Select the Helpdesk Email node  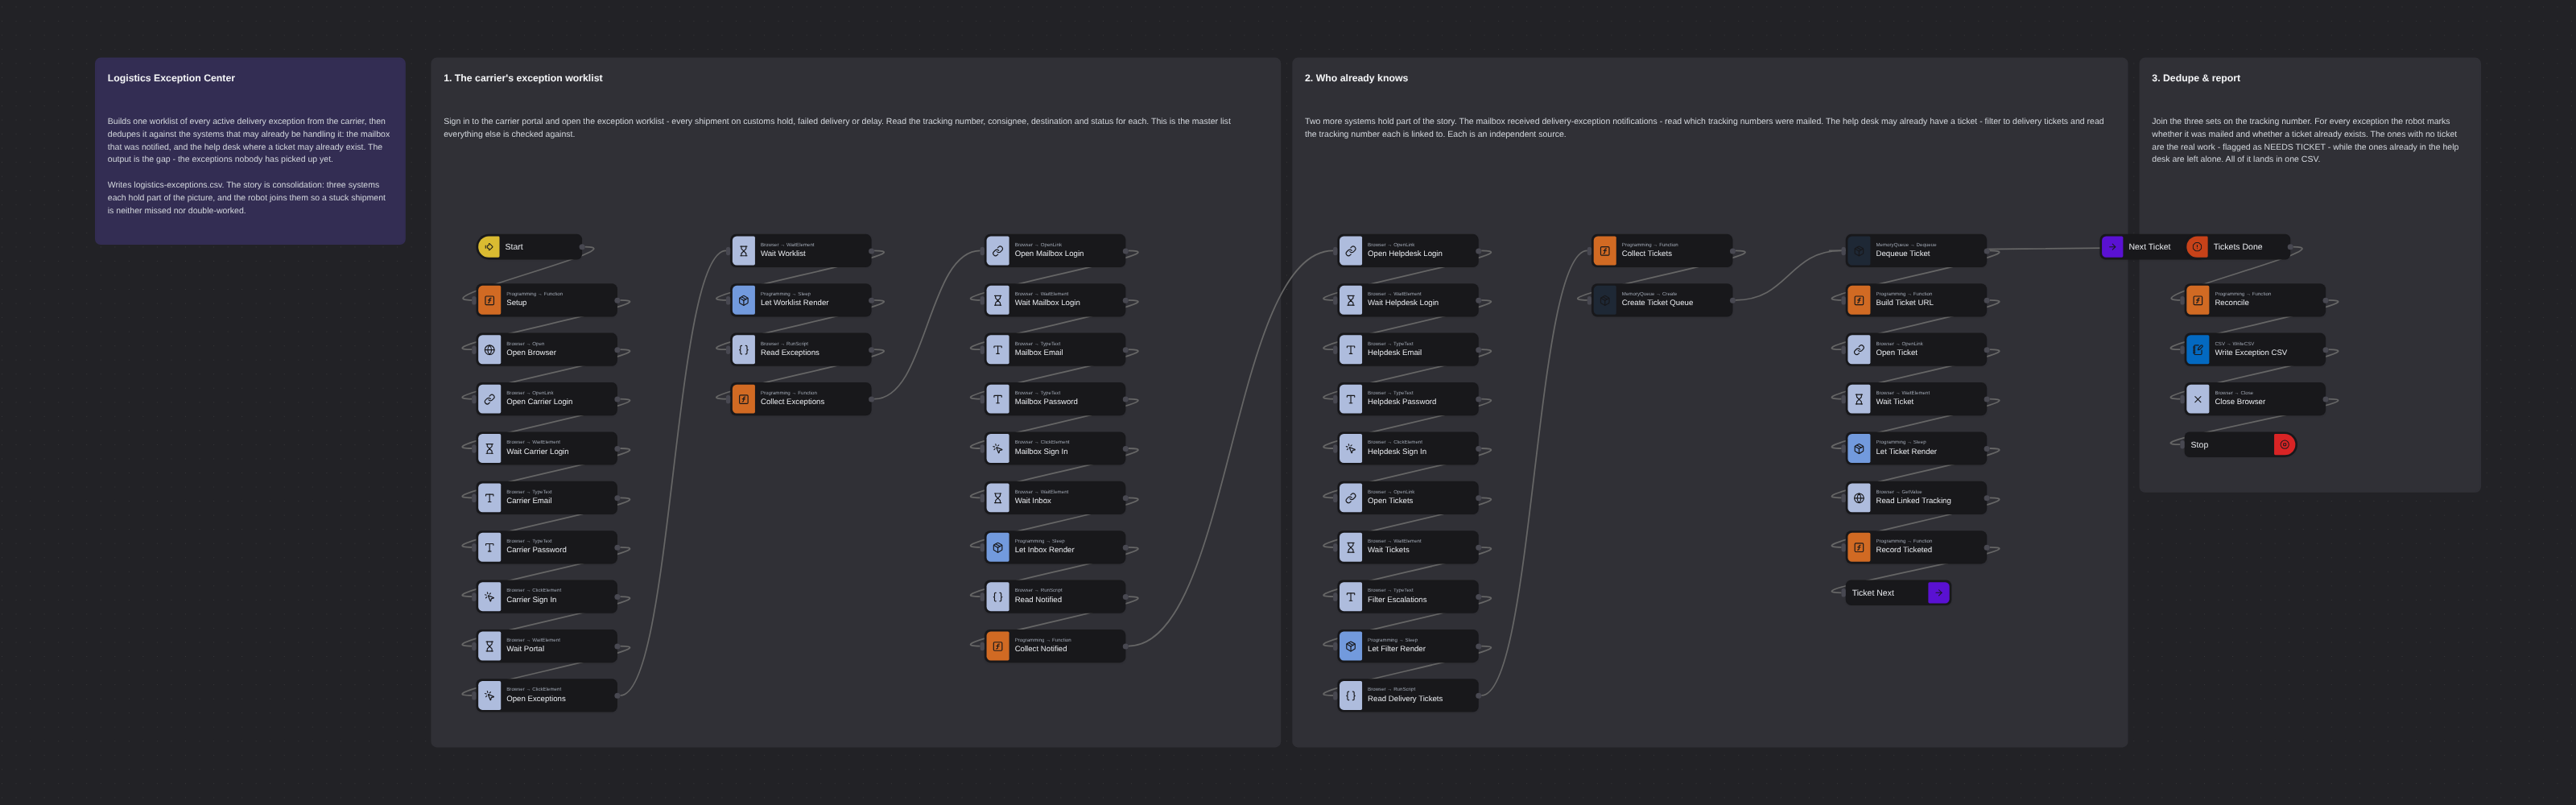pos(1408,350)
